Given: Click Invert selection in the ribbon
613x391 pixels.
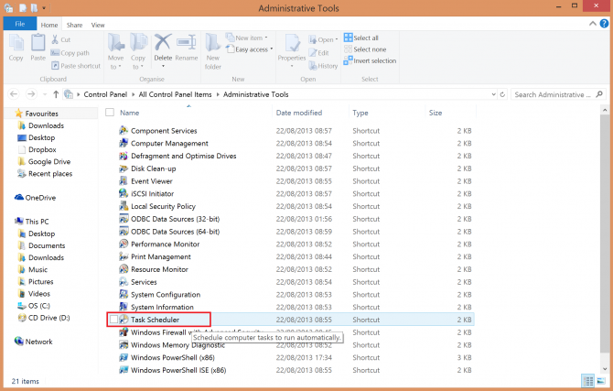Looking at the screenshot, I should click(370, 60).
